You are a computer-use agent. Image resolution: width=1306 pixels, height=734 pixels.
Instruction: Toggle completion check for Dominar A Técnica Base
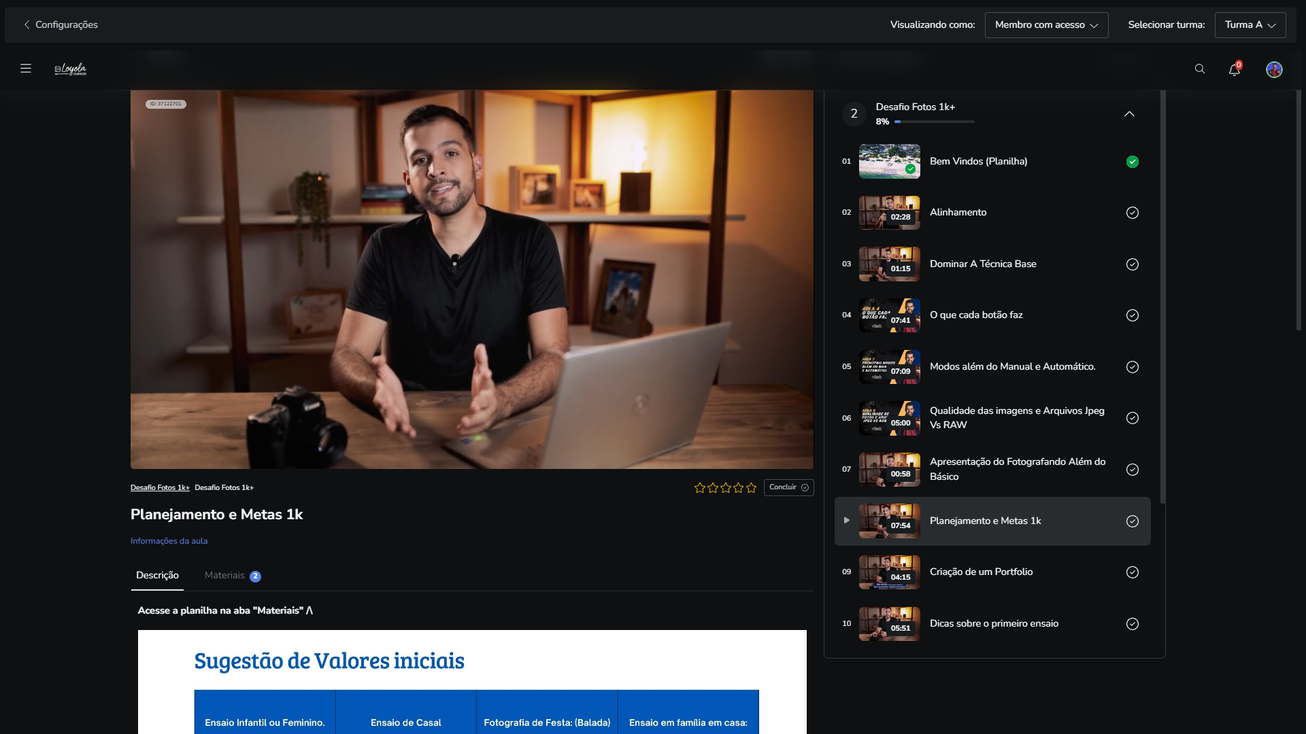coord(1133,264)
